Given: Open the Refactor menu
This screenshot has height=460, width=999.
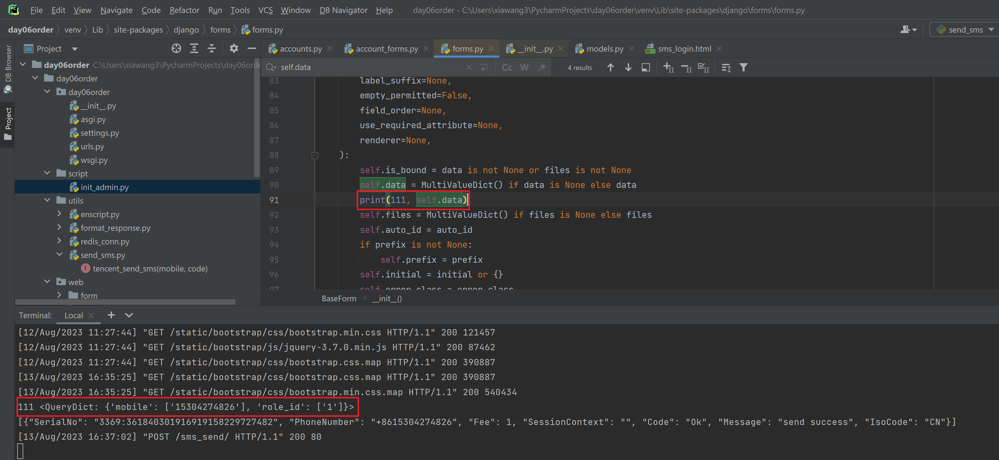Looking at the screenshot, I should coord(184,10).
